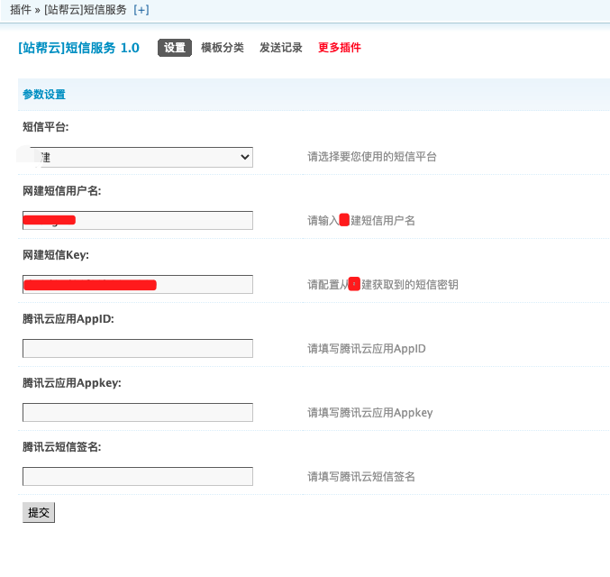Screen dimensions: 610x577
Task: Select the 腾讯云应用AppID text box
Action: (x=138, y=349)
